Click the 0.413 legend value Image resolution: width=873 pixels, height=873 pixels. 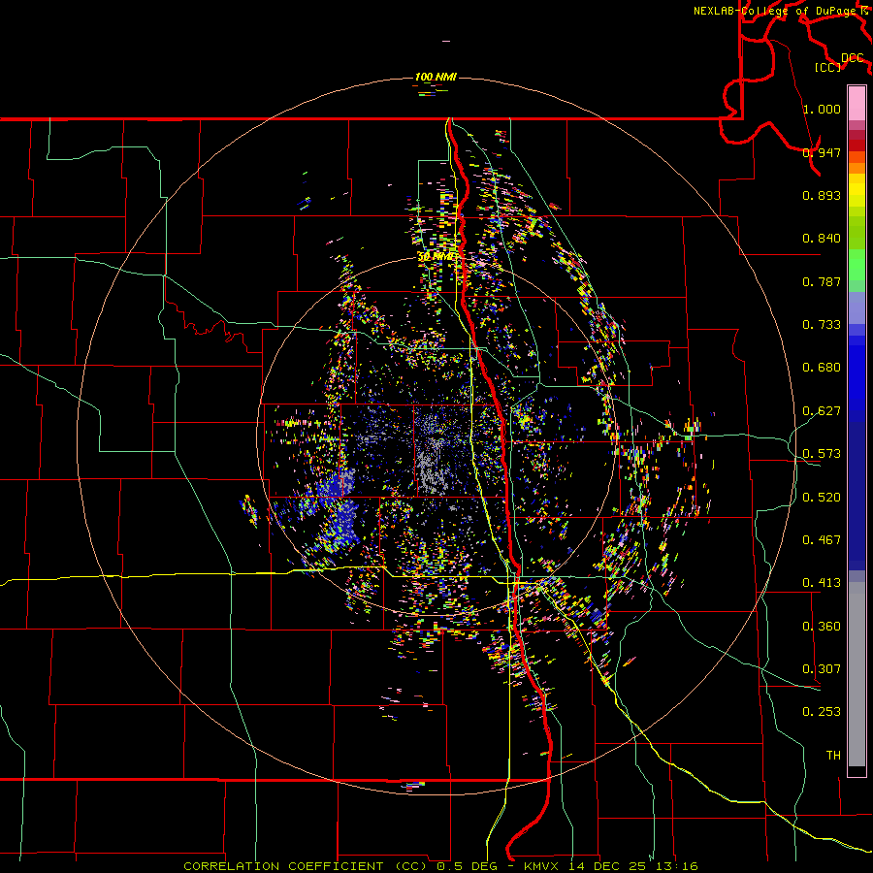(822, 583)
